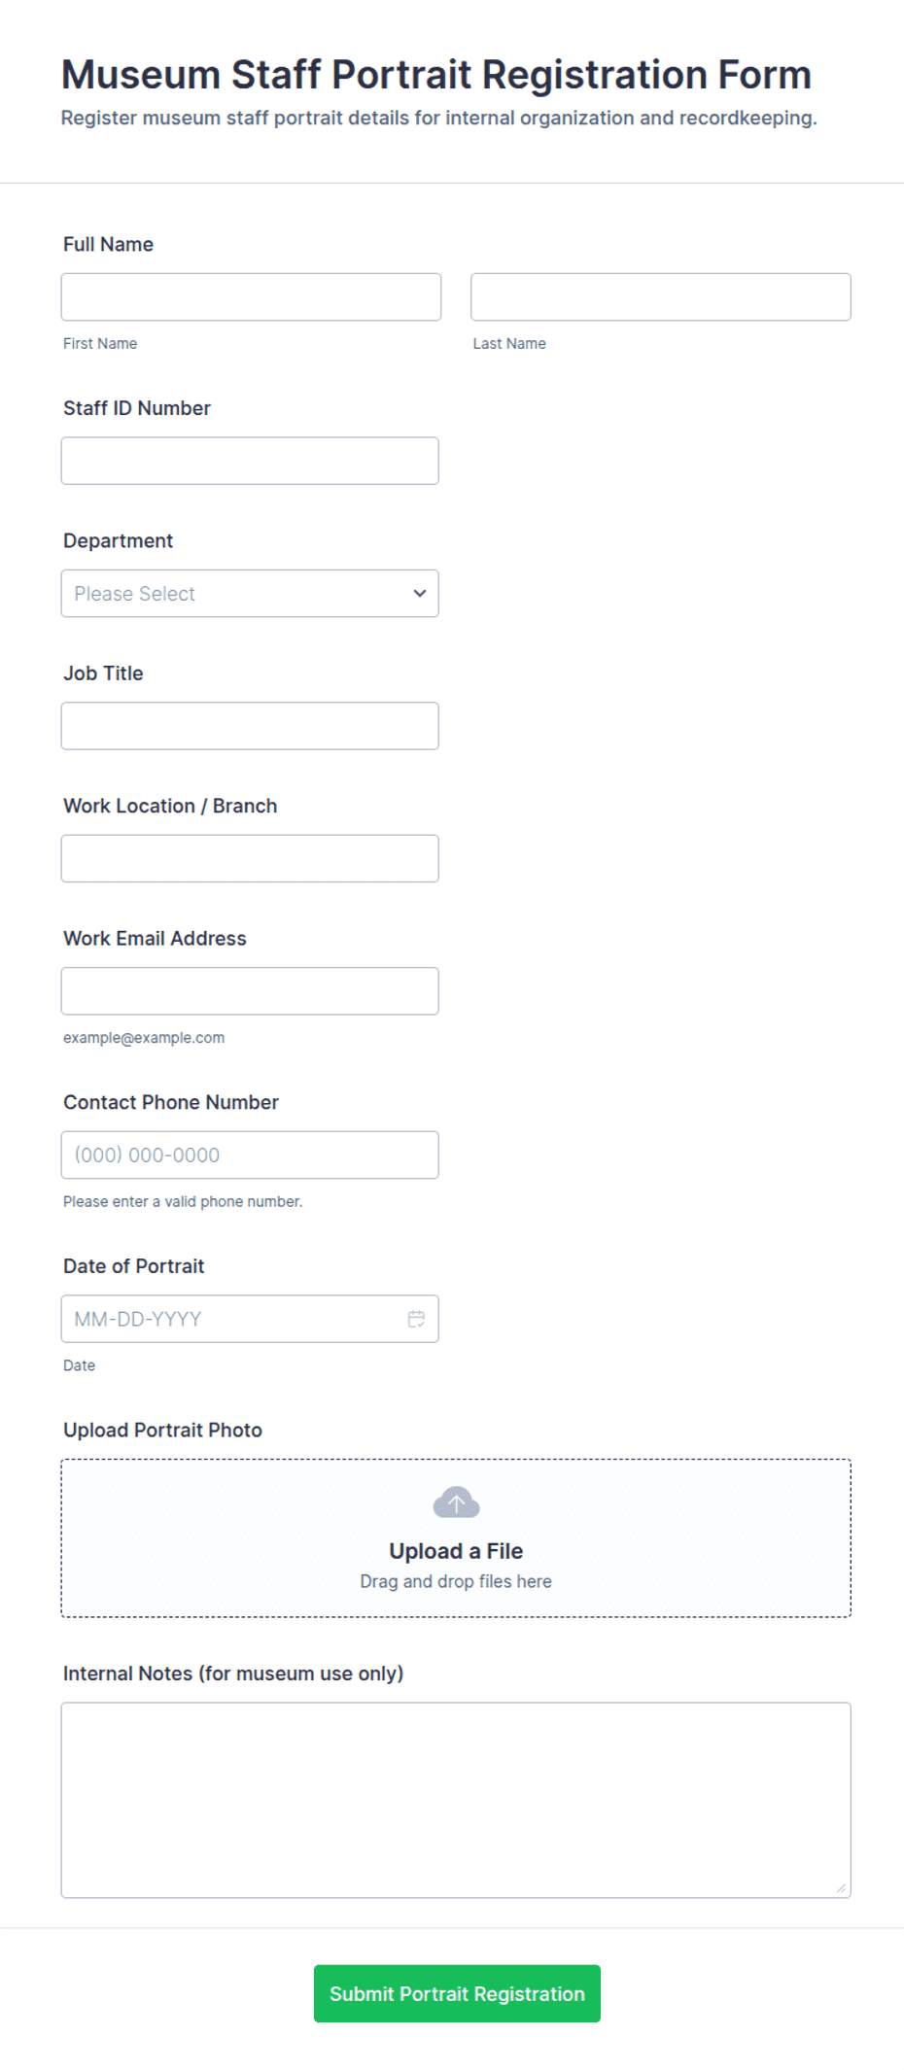
Task: Expand the Department dropdown chevron
Action: [x=420, y=593]
